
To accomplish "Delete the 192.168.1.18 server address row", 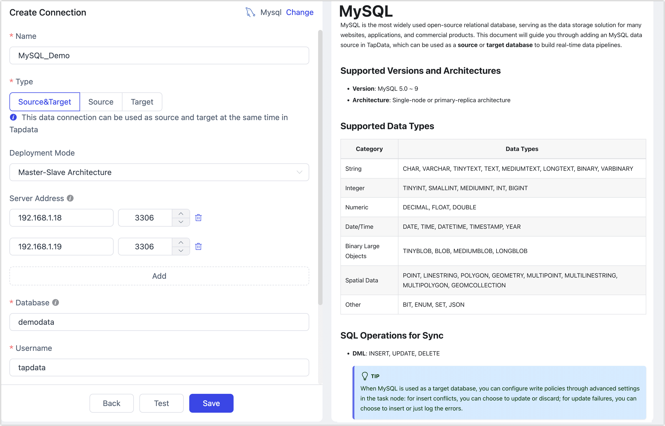I will coord(198,218).
